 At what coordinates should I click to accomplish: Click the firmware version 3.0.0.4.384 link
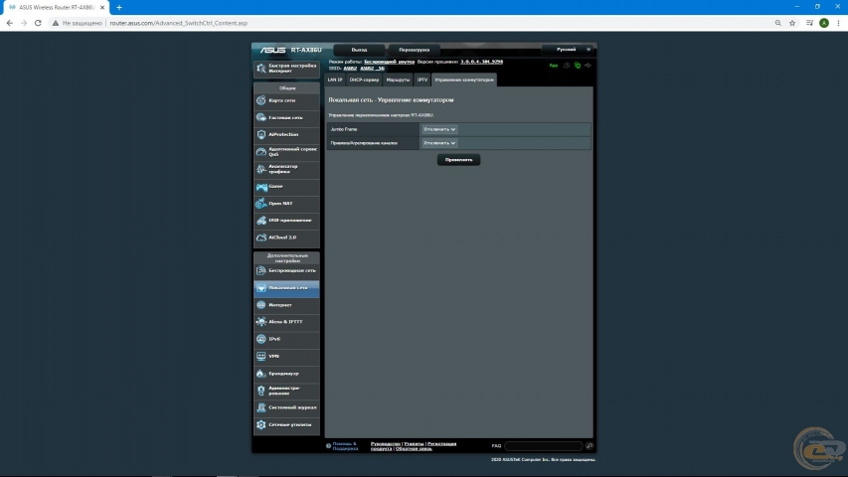point(482,63)
